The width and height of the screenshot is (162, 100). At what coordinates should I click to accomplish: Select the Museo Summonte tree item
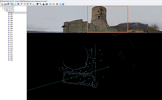(9, 7)
